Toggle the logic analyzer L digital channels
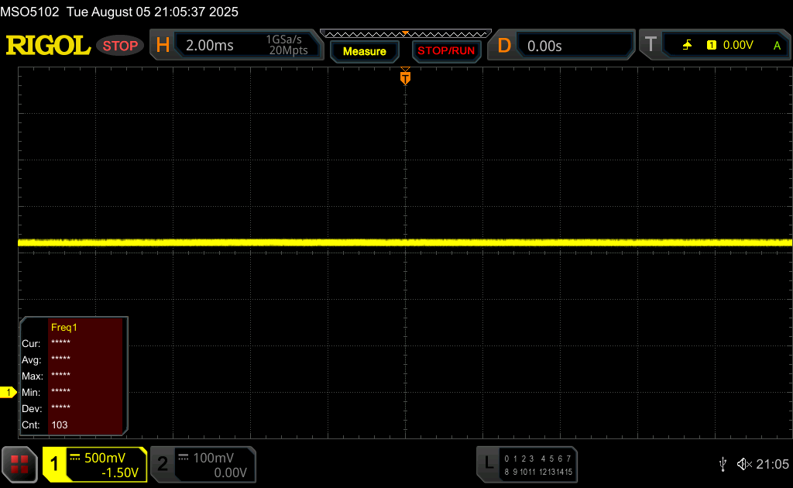 pos(526,465)
